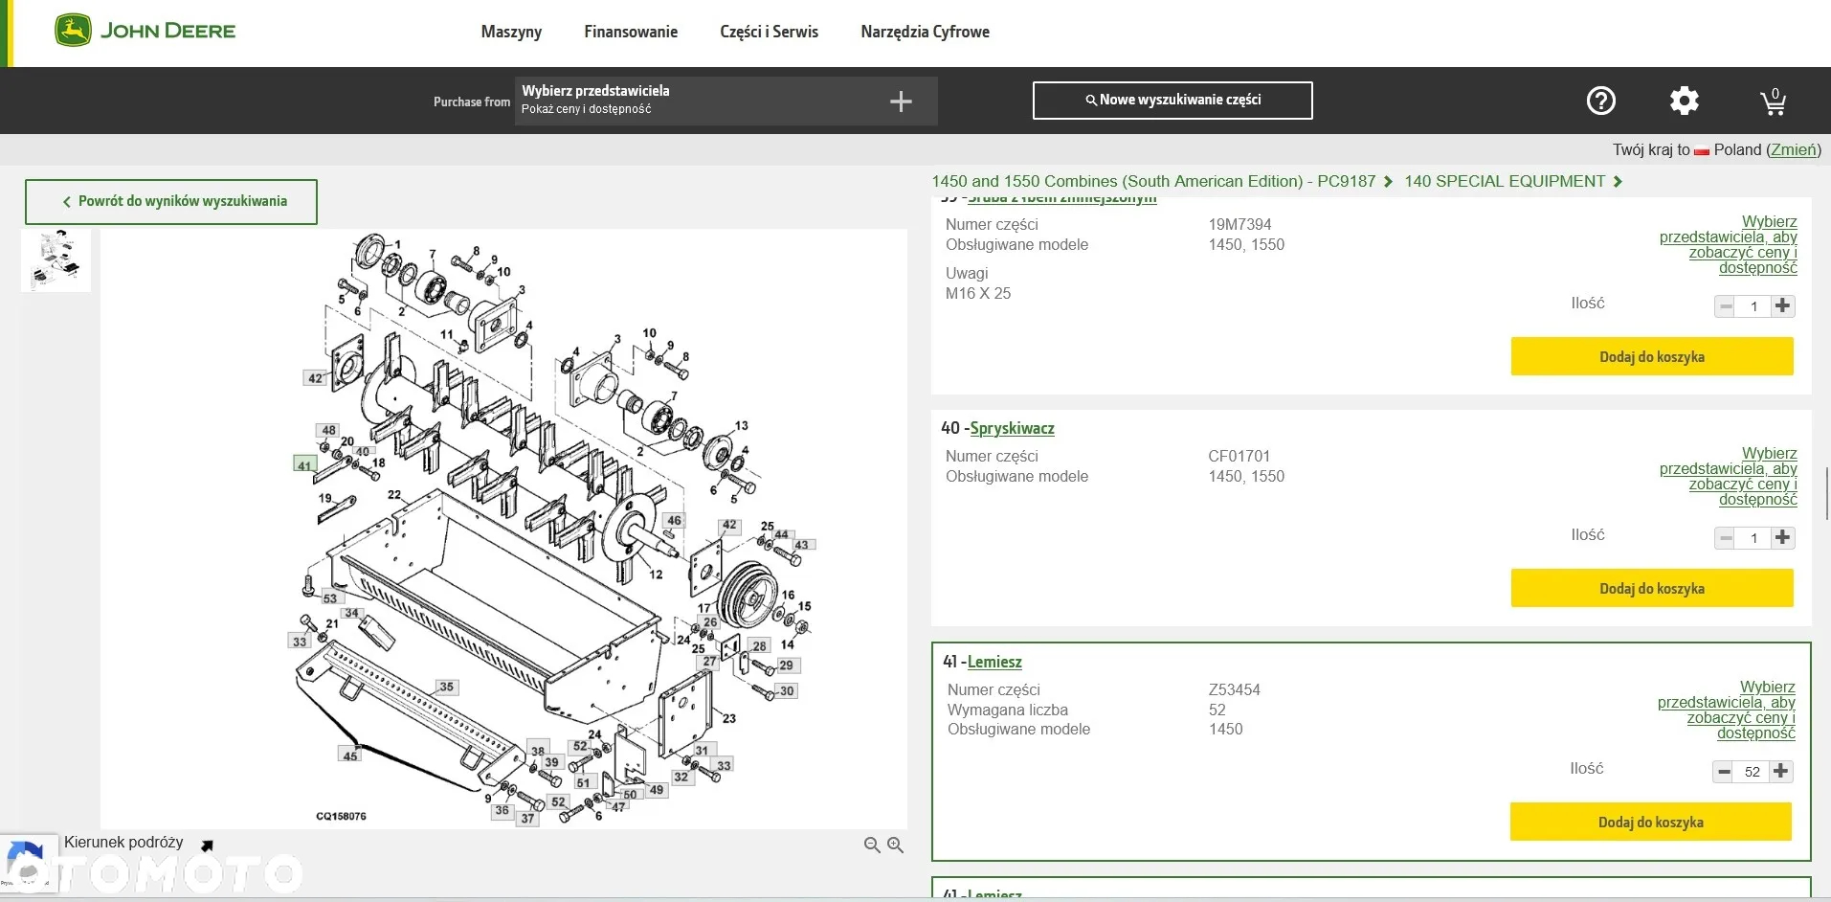Increase quantity for Lemiesz Z53454
This screenshot has width=1831, height=902.
1780,771
